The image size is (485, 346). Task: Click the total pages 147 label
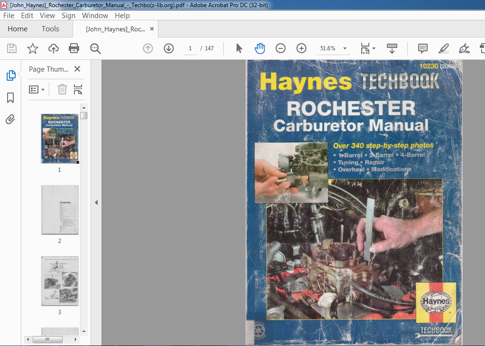tap(209, 48)
